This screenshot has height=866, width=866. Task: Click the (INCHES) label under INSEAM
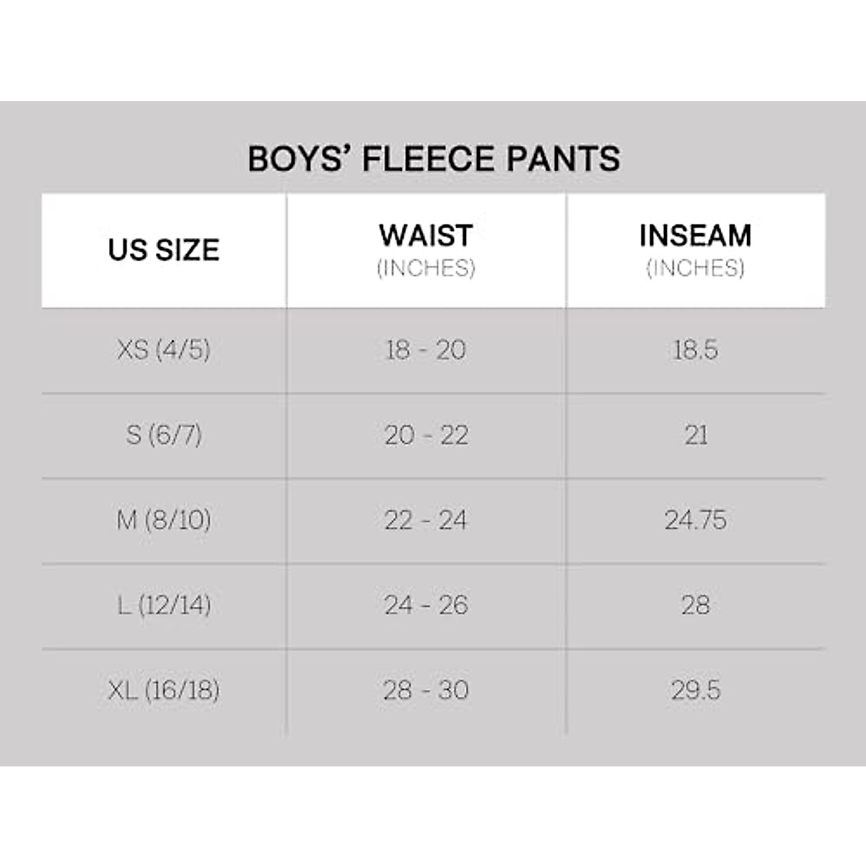tap(695, 268)
